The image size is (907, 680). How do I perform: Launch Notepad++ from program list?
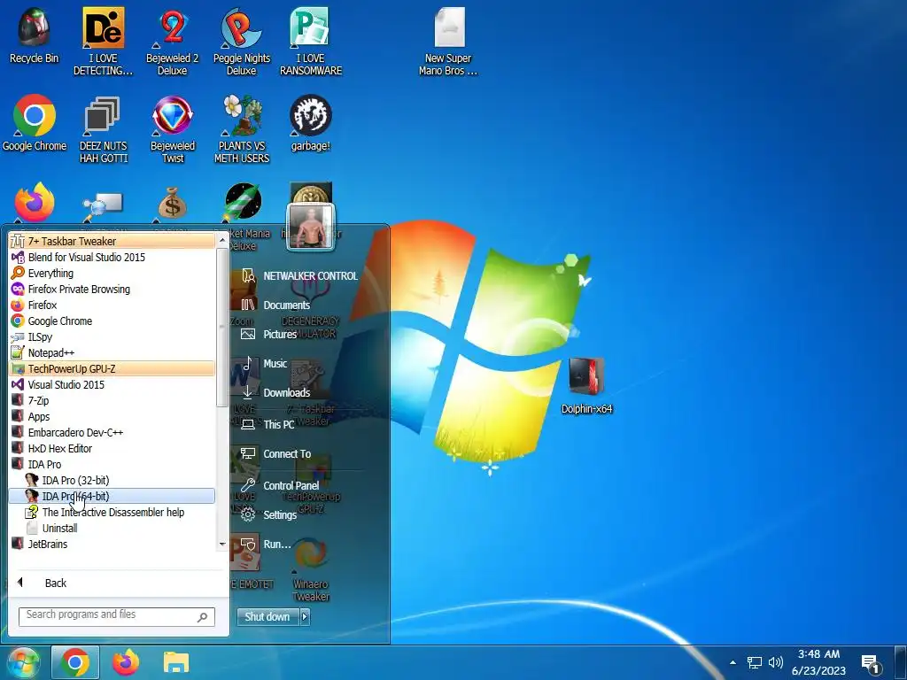pyautogui.click(x=112, y=352)
